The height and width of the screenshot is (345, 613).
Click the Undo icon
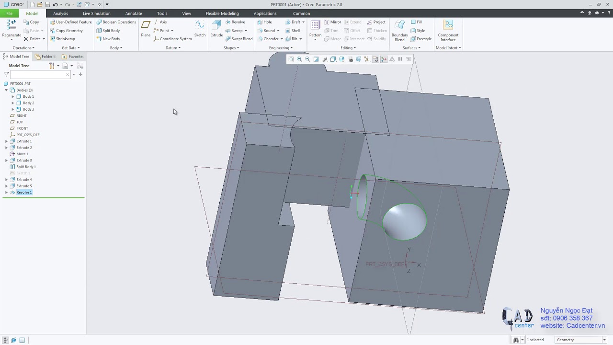coord(55,4)
